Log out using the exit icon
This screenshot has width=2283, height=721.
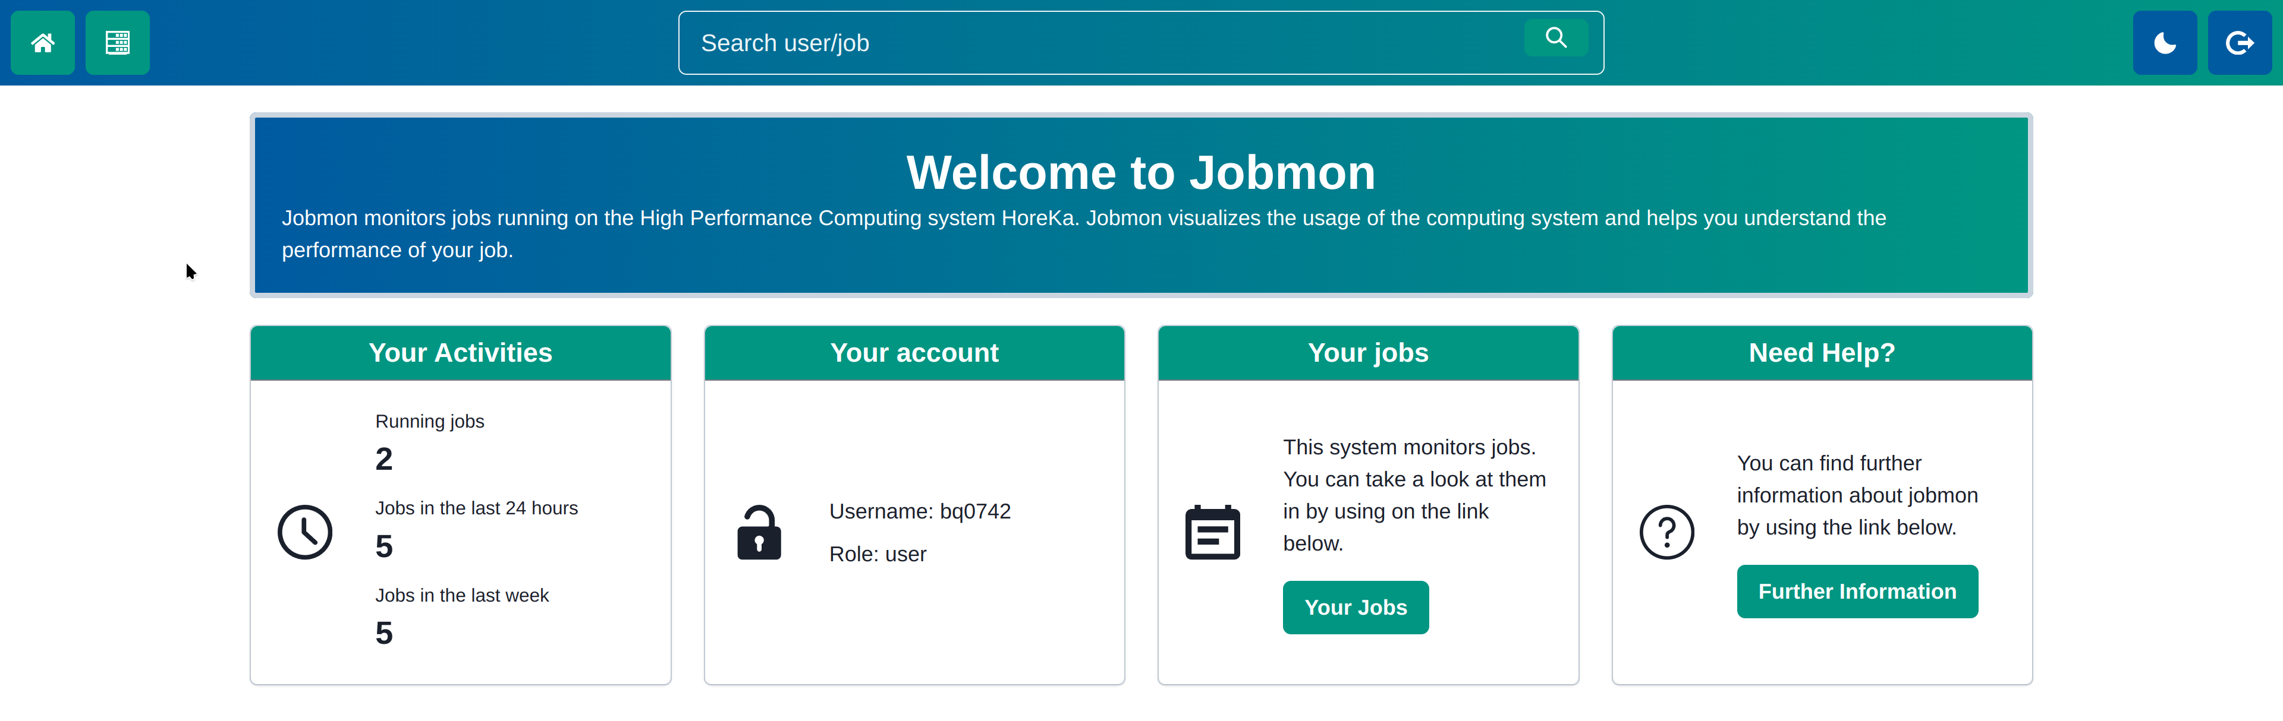(x=2238, y=43)
